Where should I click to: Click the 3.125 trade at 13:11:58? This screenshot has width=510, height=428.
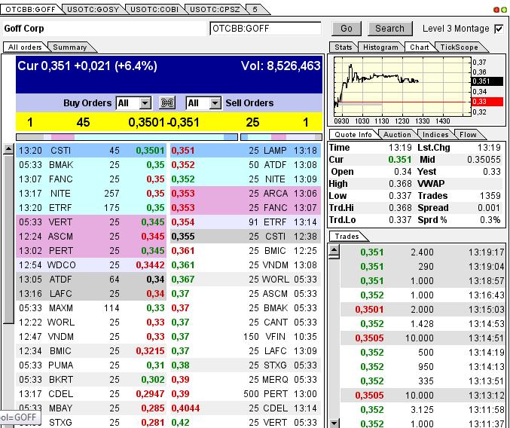click(x=423, y=409)
